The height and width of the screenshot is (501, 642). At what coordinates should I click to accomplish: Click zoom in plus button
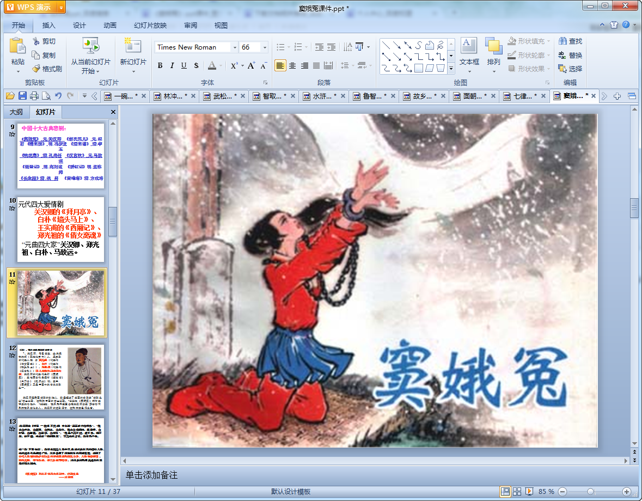click(x=626, y=492)
